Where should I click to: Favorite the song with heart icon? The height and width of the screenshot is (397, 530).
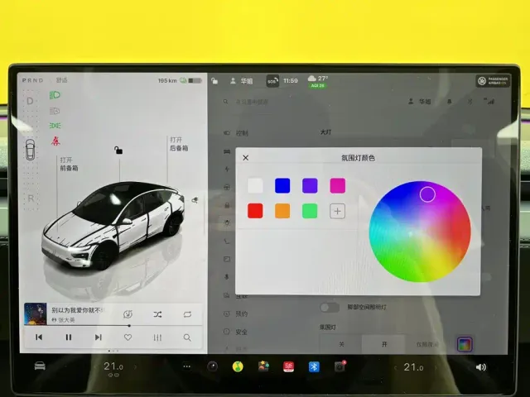[128, 337]
